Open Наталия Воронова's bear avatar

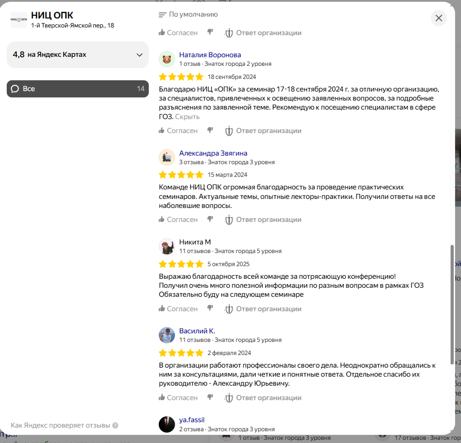click(167, 59)
